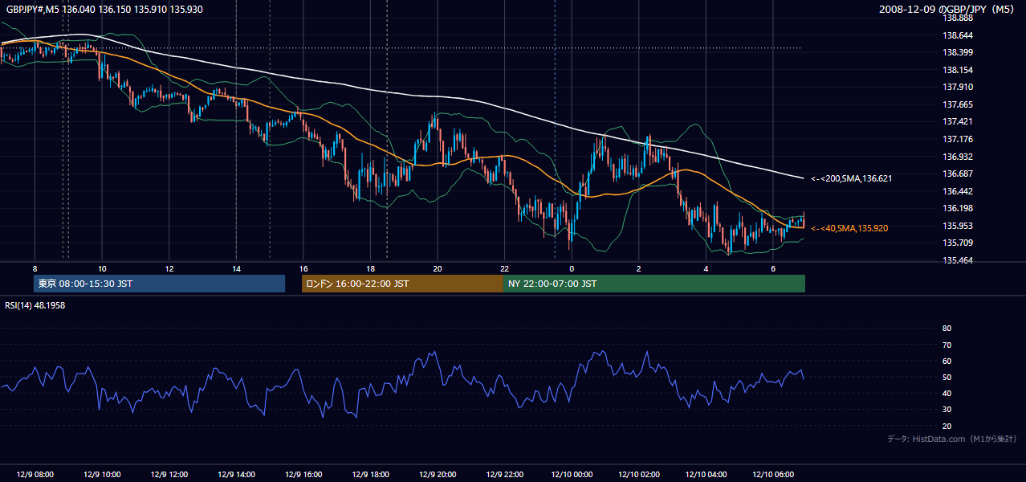Viewport: 1026px width, 482px height.
Task: Click hour tick 20 under price chart
Action: coord(437,268)
